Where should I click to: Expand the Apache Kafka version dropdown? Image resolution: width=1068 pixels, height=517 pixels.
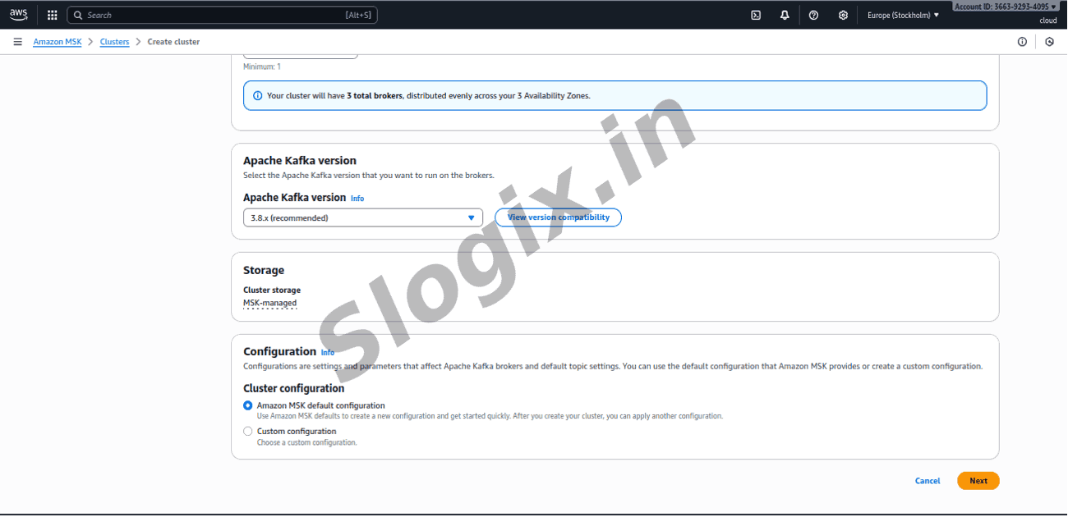(362, 217)
